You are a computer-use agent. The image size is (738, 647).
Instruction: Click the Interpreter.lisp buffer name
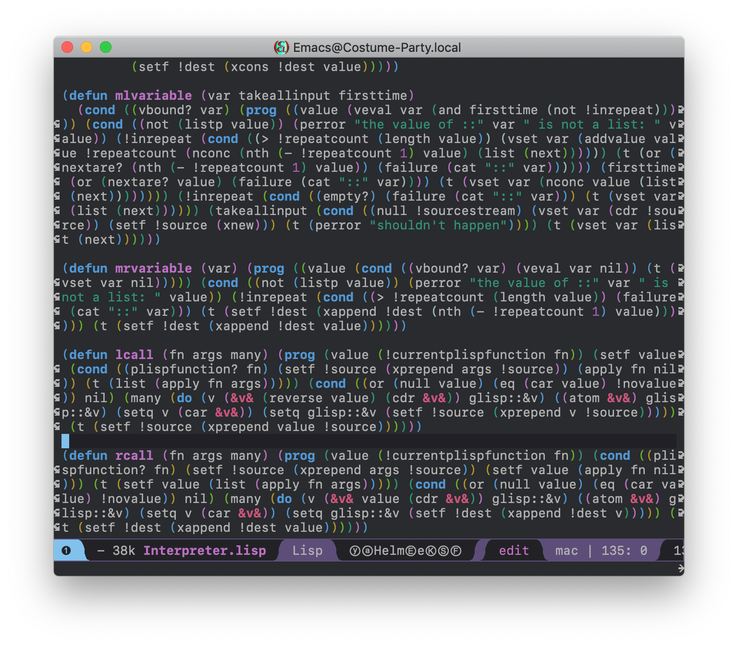pyautogui.click(x=205, y=551)
